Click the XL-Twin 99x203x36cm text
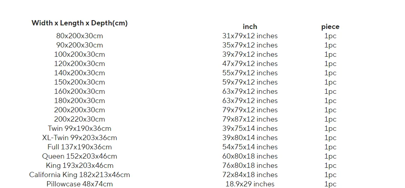Viewport: 405px width, 188px height. pos(79,138)
